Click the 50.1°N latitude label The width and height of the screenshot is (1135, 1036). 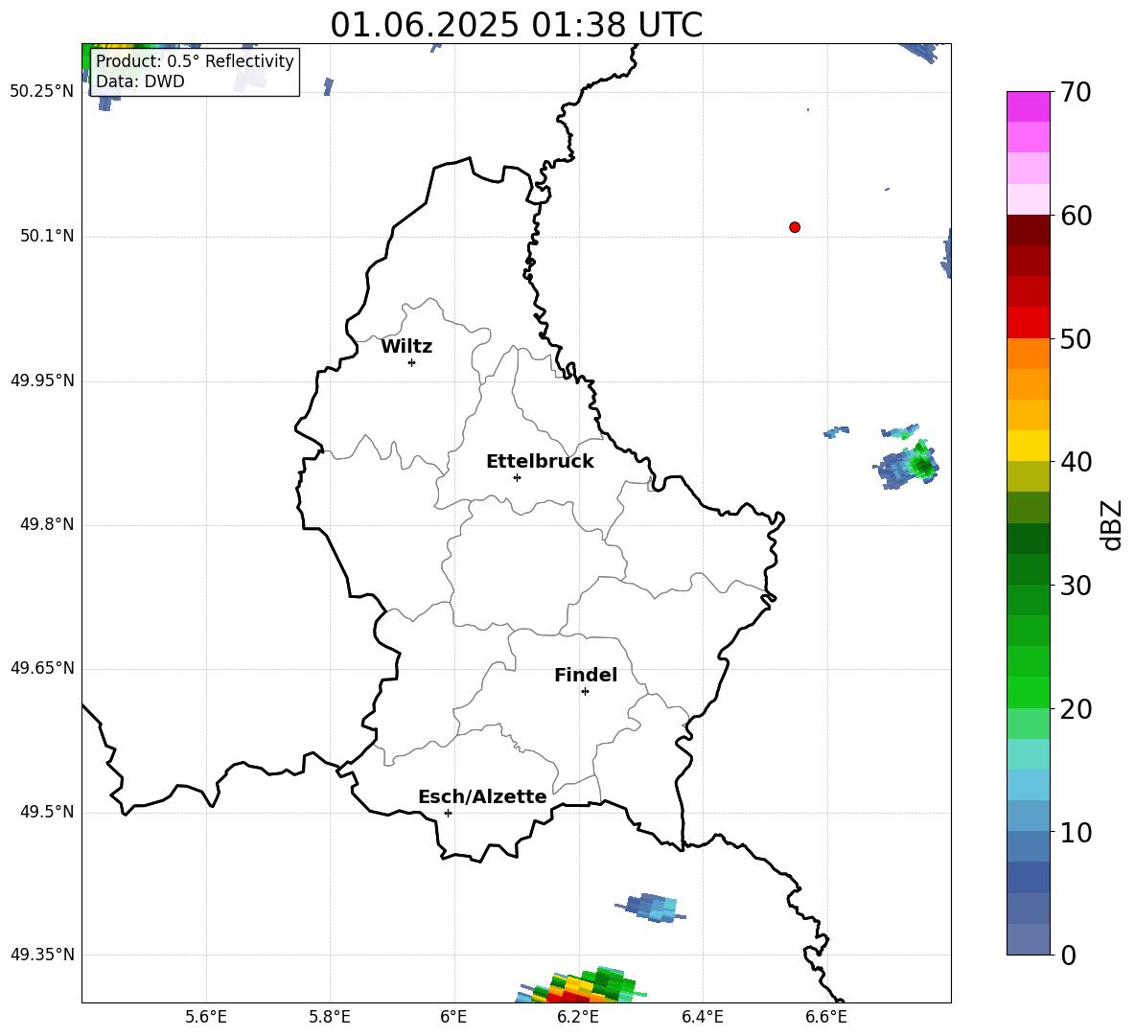[x=47, y=236]
